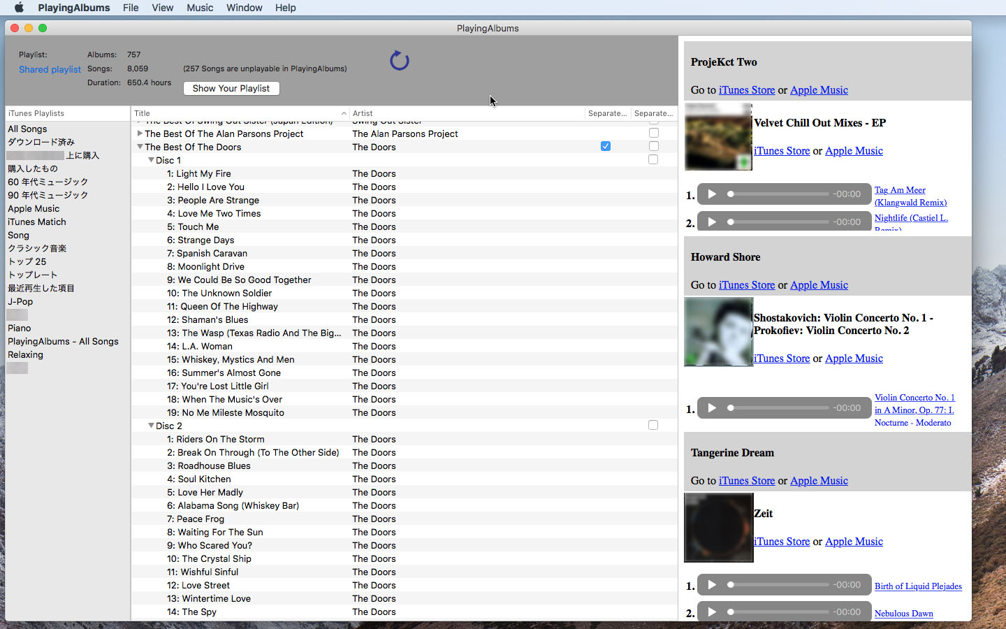Play the Nightlife (Castiel L. Remix) track
This screenshot has width=1006, height=629.
pos(712,222)
